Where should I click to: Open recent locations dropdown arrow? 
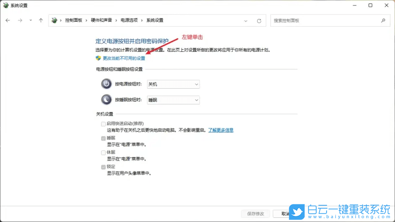point(31,20)
